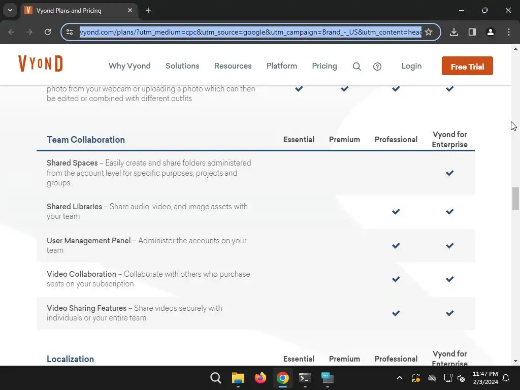Open the tab search dropdown arrow

pyautogui.click(x=10, y=10)
